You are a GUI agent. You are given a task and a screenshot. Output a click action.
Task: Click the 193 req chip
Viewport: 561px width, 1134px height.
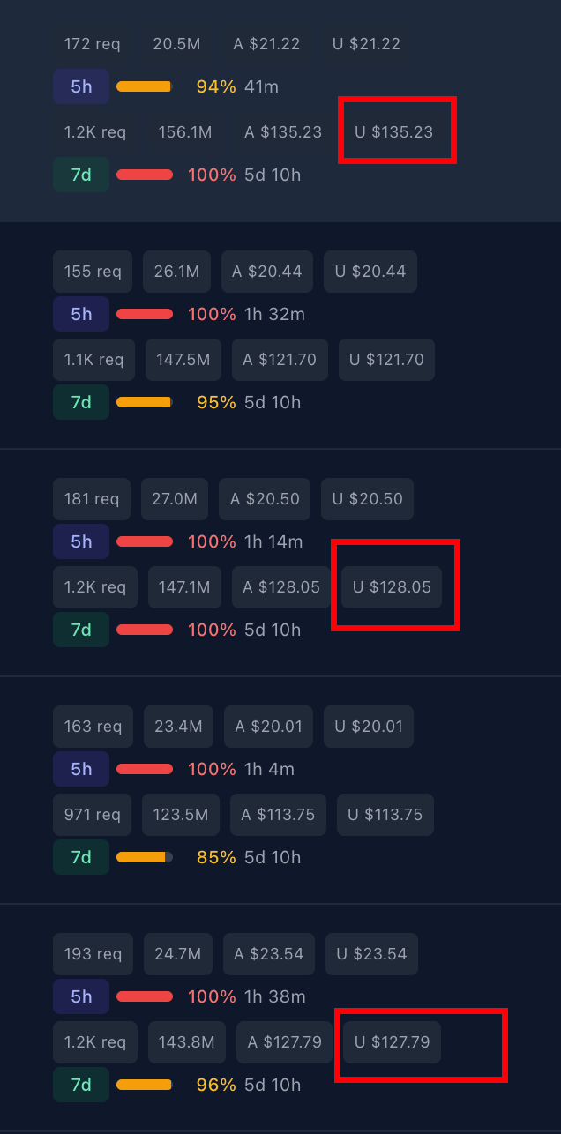(93, 954)
